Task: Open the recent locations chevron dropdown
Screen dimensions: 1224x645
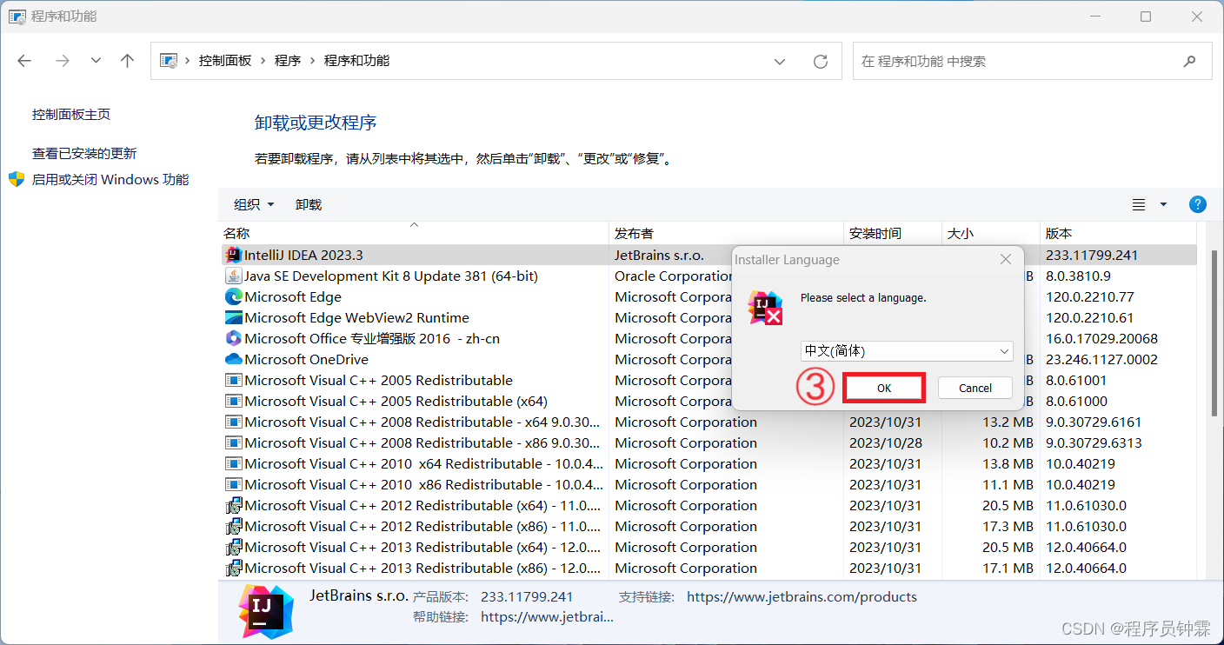Action: tap(96, 61)
